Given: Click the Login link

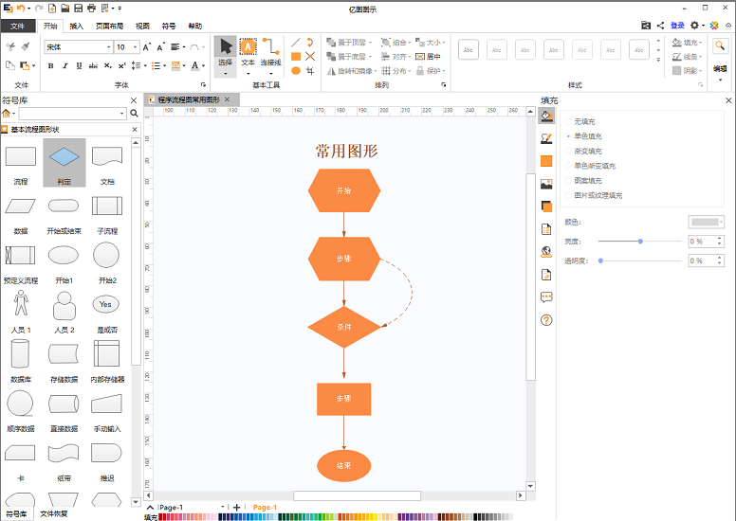Looking at the screenshot, I should pyautogui.click(x=677, y=26).
